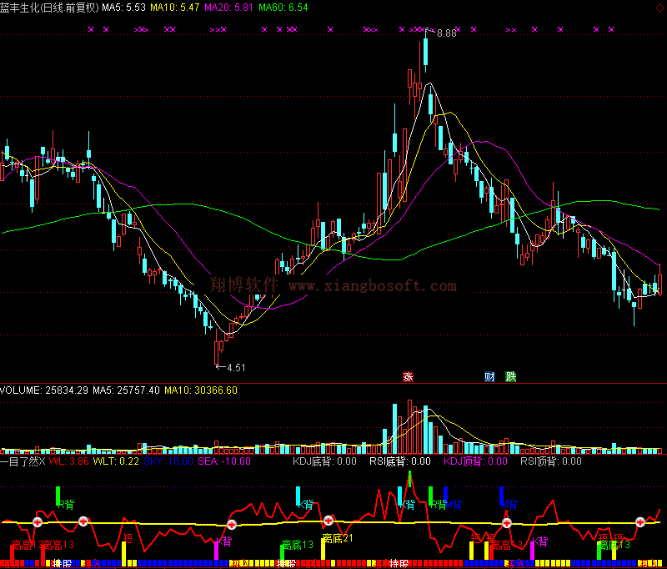The image size is (667, 569).
Task: Select the blue SKY: 10.00 value
Action: tap(168, 461)
